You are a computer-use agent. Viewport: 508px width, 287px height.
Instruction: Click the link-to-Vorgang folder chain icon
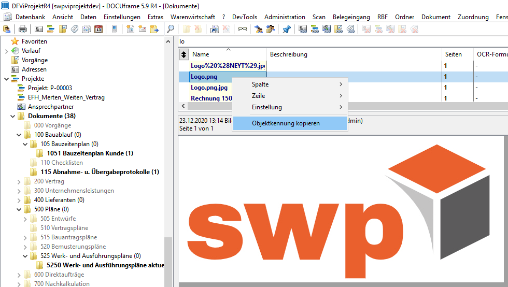338,30
